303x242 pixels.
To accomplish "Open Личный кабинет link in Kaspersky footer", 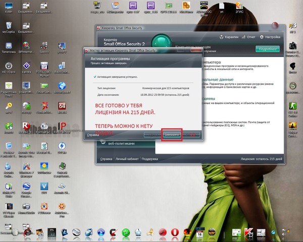I will coord(127,159).
